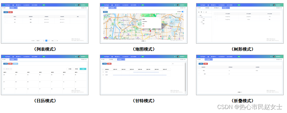The height and width of the screenshot is (113, 287).
Task: Check the first task row checkbox in 甘特模式
Action: [103, 72]
